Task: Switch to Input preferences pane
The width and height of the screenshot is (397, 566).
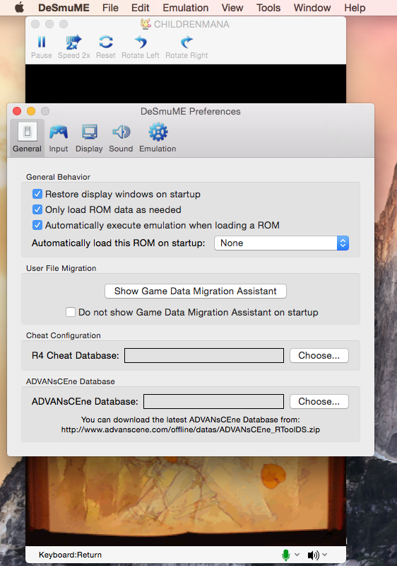Action: tap(59, 138)
